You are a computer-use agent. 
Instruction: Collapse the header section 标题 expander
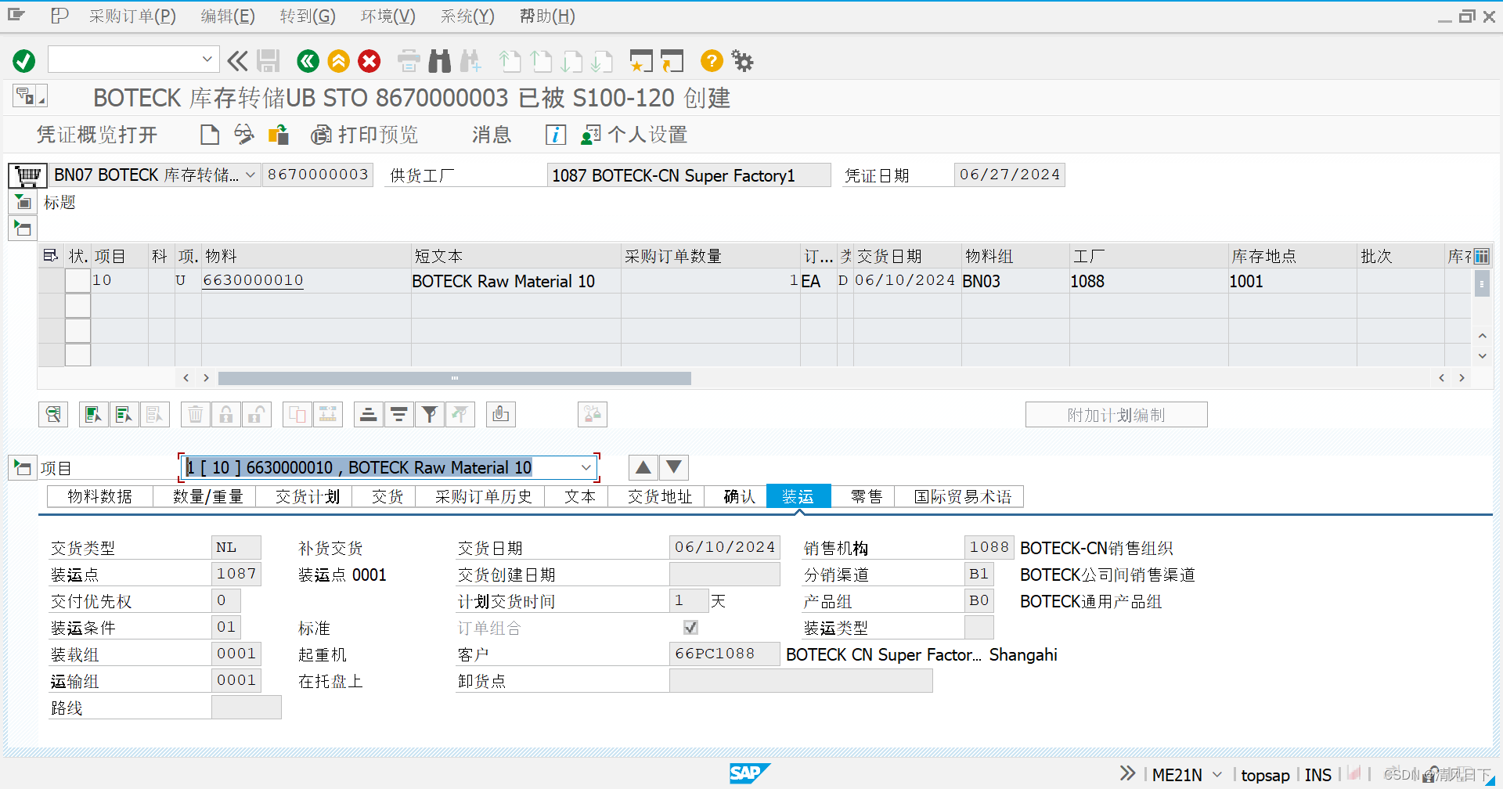(x=23, y=202)
